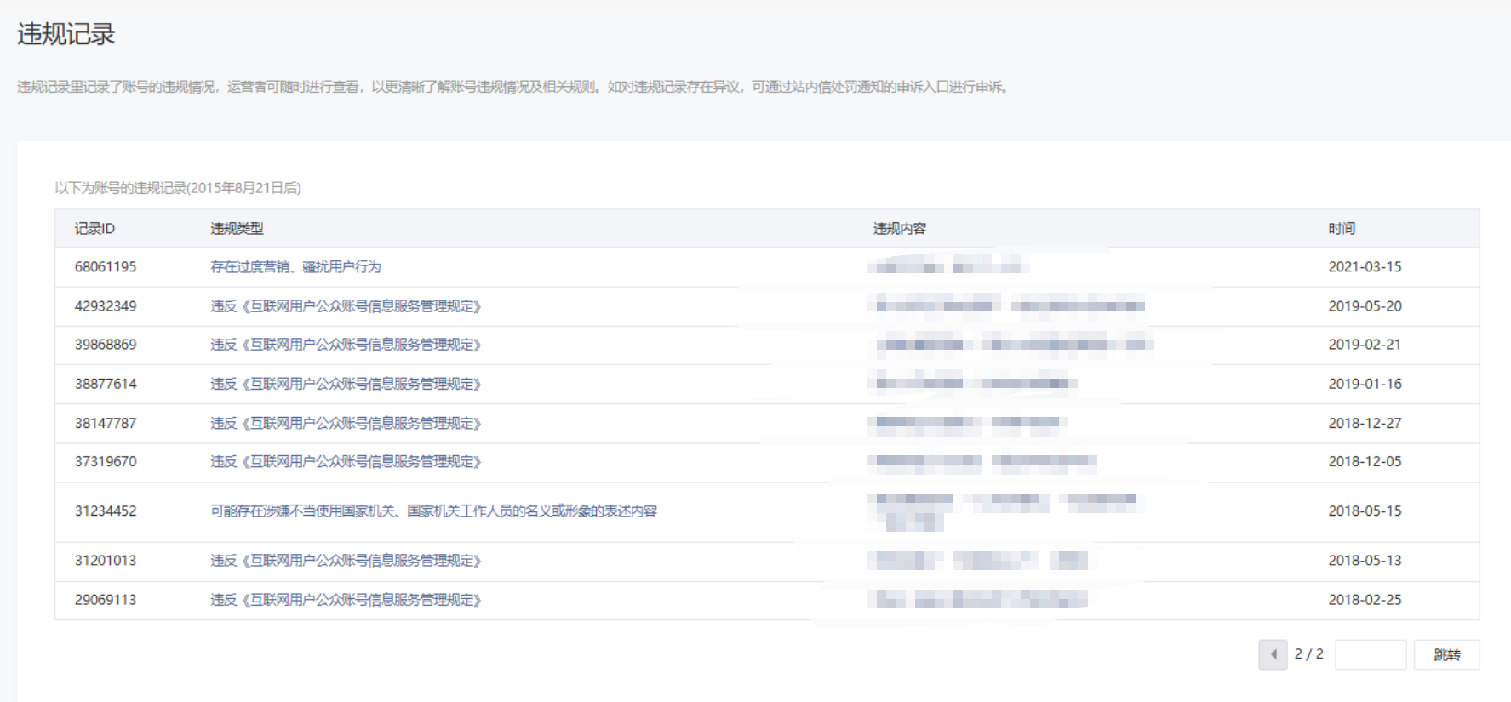Image resolution: width=1511 pixels, height=702 pixels.
Task: Click the 时间 column header
Action: 1342,228
